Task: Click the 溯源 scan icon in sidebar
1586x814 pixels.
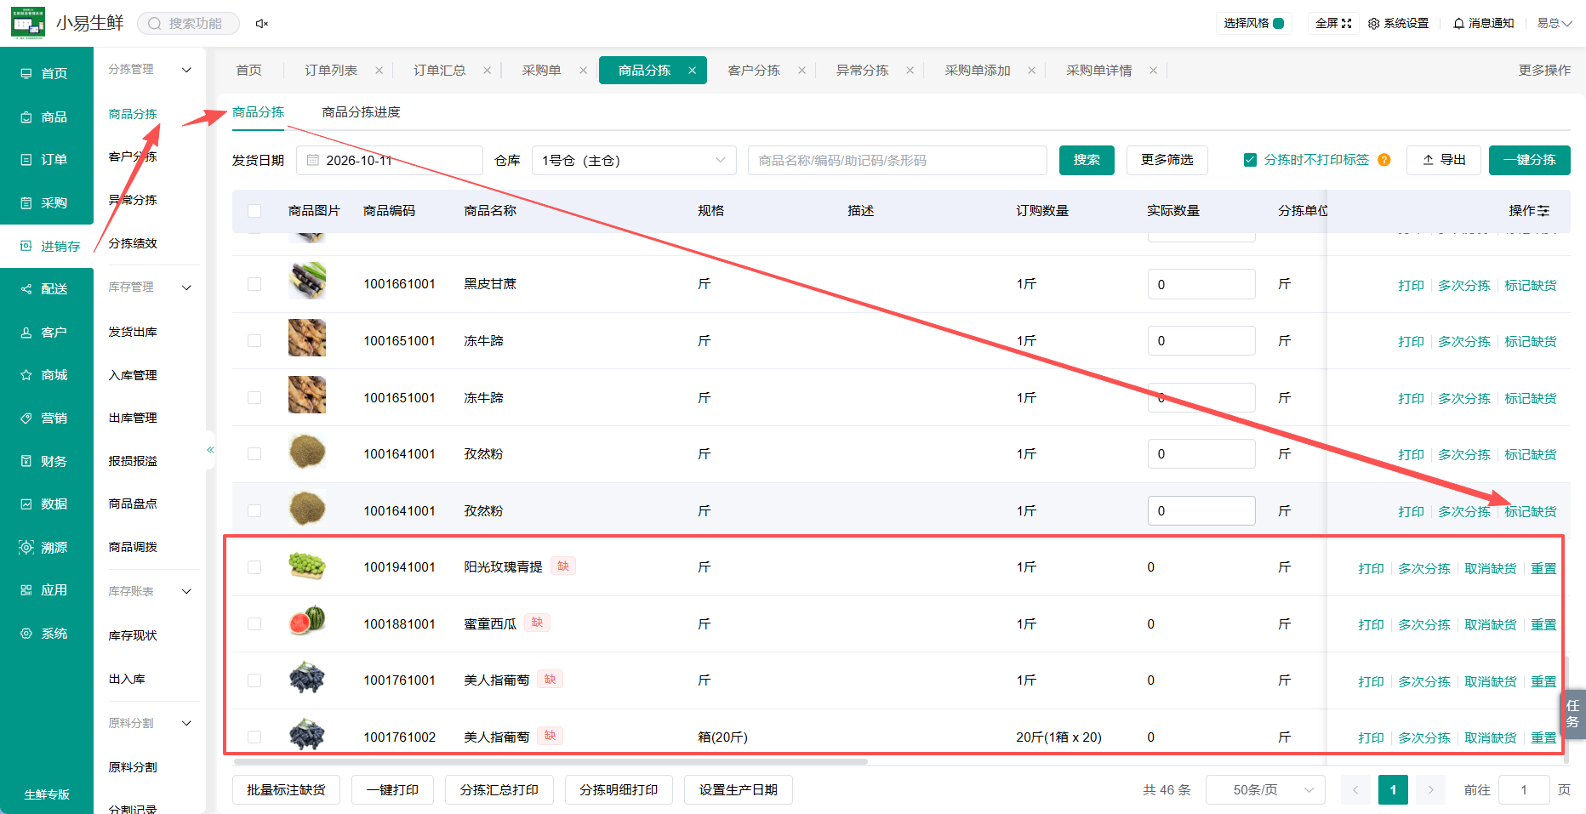Action: click(26, 548)
